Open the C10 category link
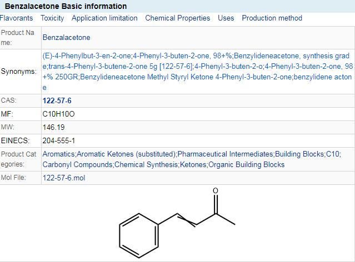This screenshot has height=262, width=355. [333, 154]
